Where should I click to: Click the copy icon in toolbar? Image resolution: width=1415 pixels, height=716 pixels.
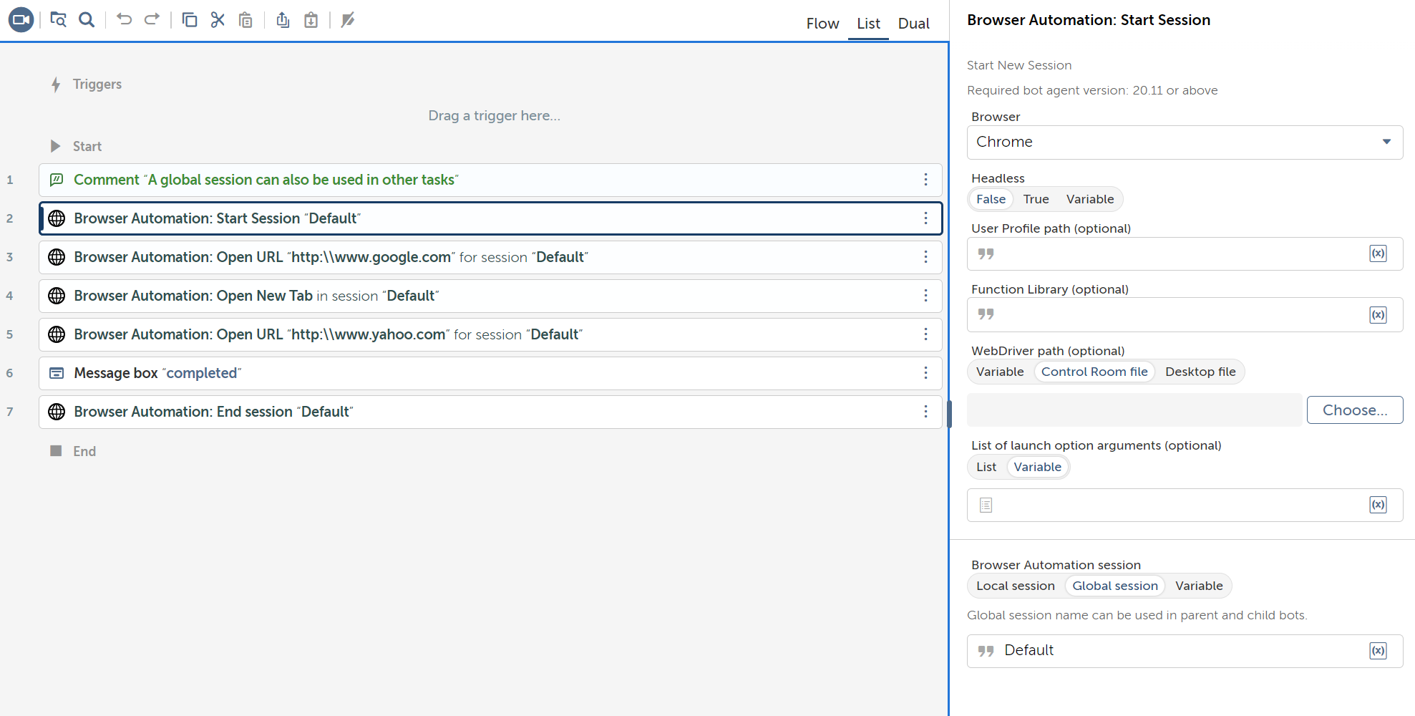(x=190, y=20)
